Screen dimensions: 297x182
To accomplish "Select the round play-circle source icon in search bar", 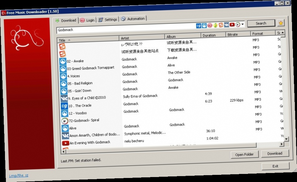I will pyautogui.click(x=238, y=24).
